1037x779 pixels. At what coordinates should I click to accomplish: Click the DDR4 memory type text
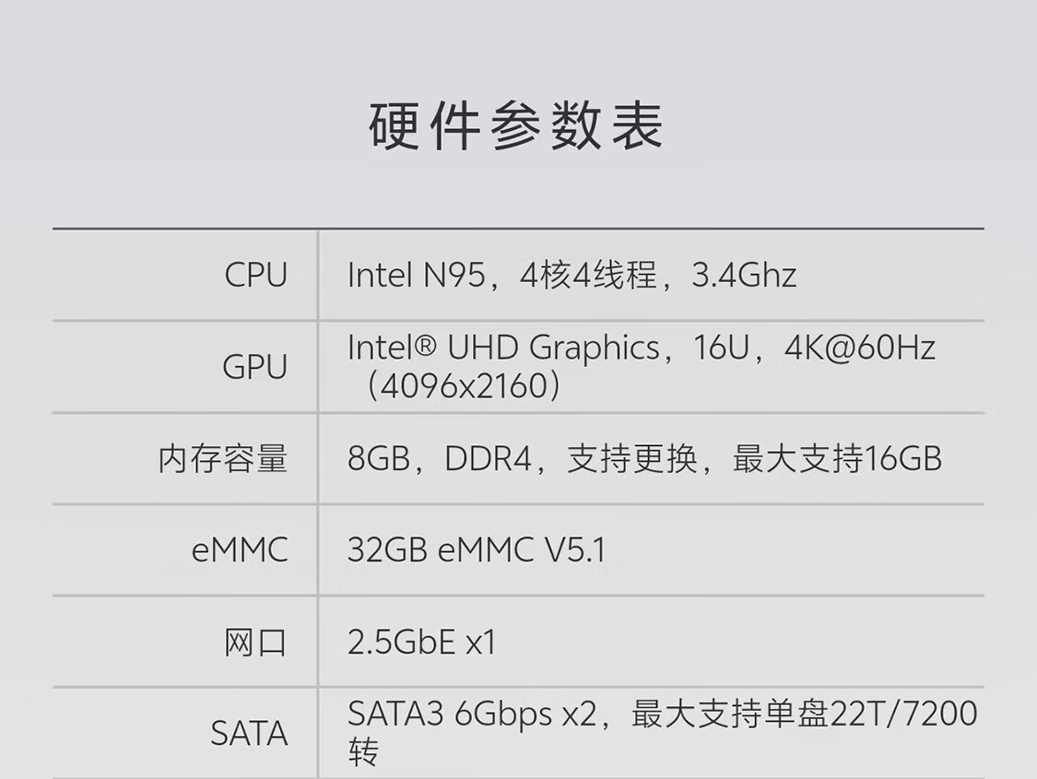click(x=489, y=458)
